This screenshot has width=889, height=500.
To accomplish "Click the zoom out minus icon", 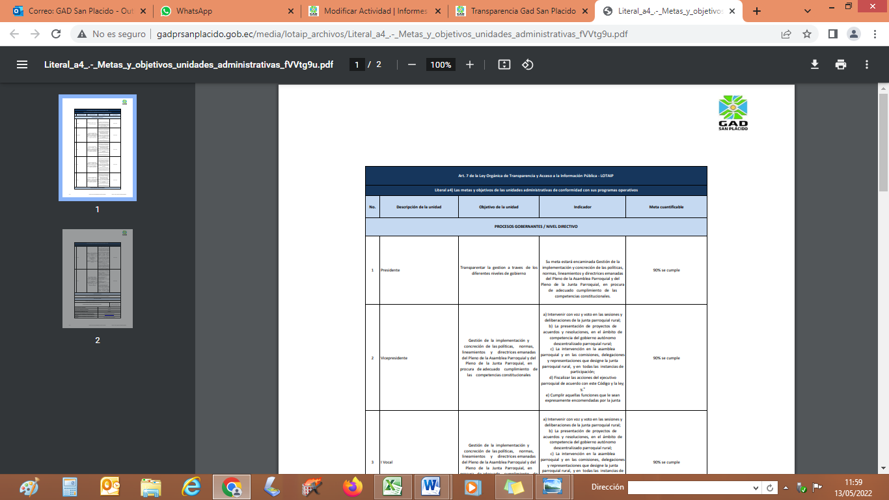I will pos(411,64).
